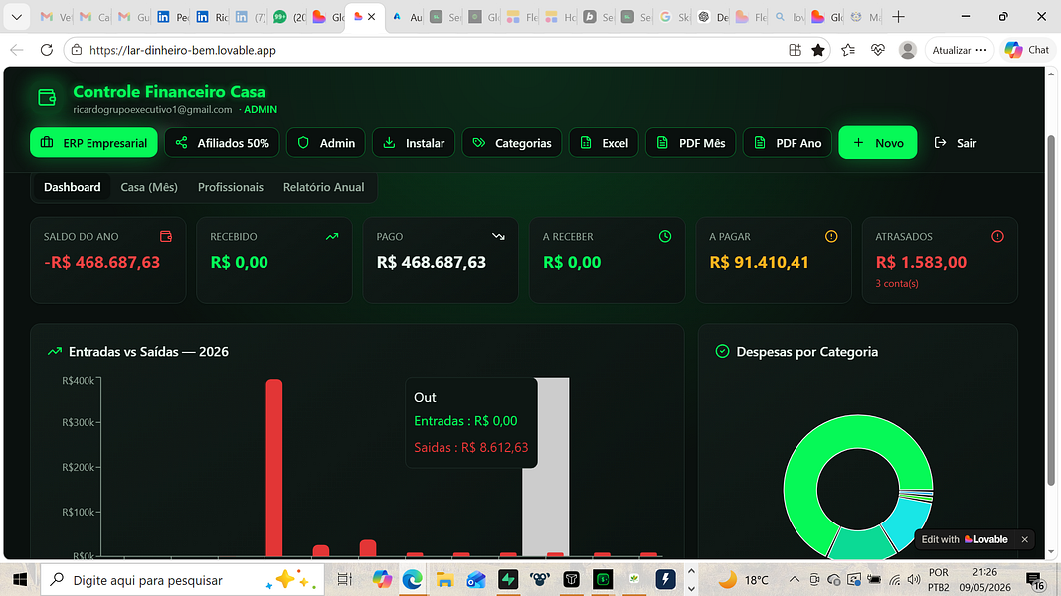
Task: Open the Admin panel
Action: tap(325, 143)
